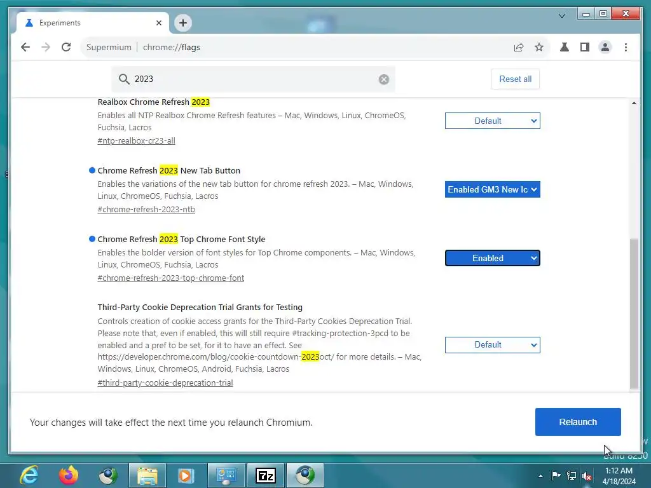Viewport: 651px width, 488px height.
Task: Switch to the active Supermium taskbar button
Action: pos(305,475)
